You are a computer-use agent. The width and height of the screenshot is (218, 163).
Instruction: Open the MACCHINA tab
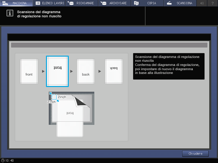[x=16, y=3]
